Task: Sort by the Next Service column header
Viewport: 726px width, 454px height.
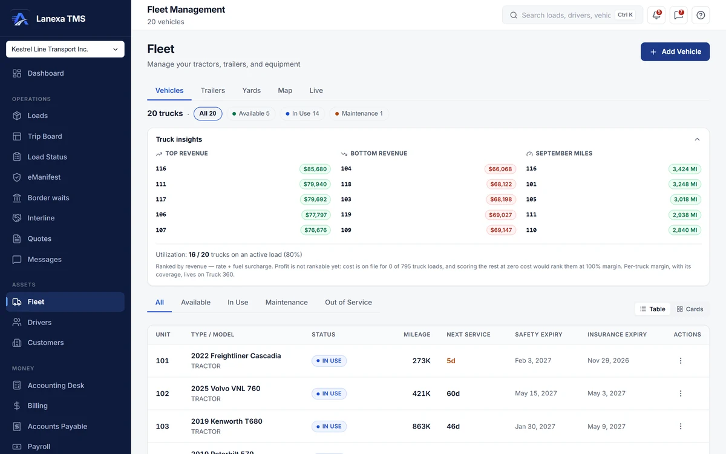Action: 468,334
